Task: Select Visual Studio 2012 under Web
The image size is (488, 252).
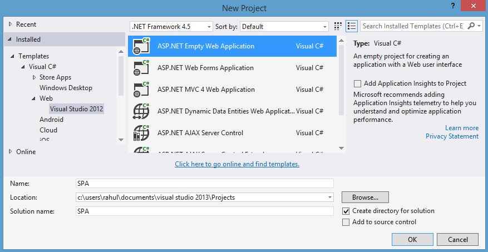Action: pos(76,109)
